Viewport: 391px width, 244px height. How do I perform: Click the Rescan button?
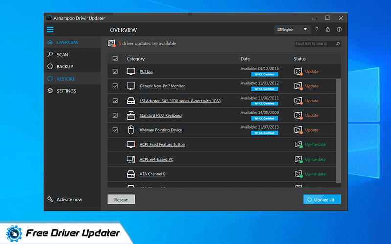(x=121, y=200)
